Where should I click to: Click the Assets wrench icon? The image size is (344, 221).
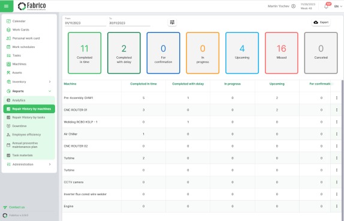[8, 72]
